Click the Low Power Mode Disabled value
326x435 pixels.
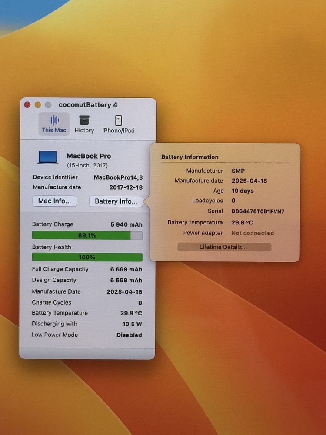point(129,335)
